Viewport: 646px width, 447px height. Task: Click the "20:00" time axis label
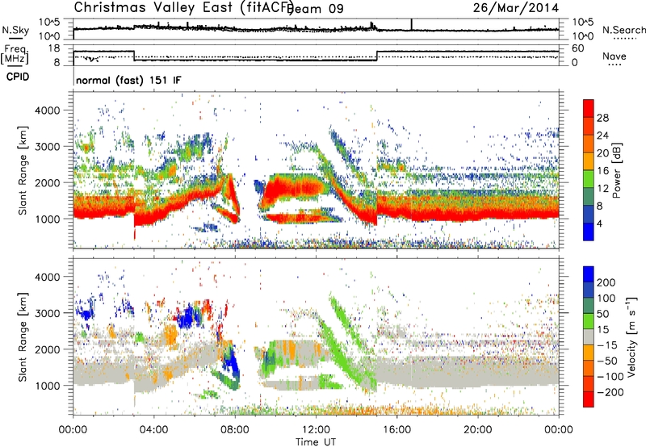coord(477,430)
